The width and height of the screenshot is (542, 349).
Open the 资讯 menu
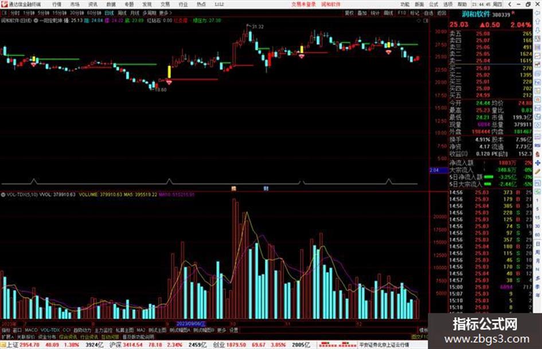pyautogui.click(x=93, y=4)
